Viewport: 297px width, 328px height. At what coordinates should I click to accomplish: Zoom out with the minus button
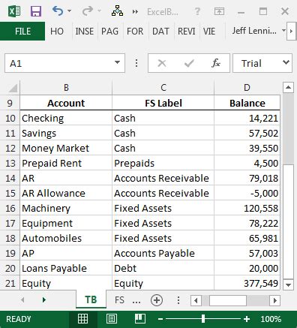pos(160,319)
